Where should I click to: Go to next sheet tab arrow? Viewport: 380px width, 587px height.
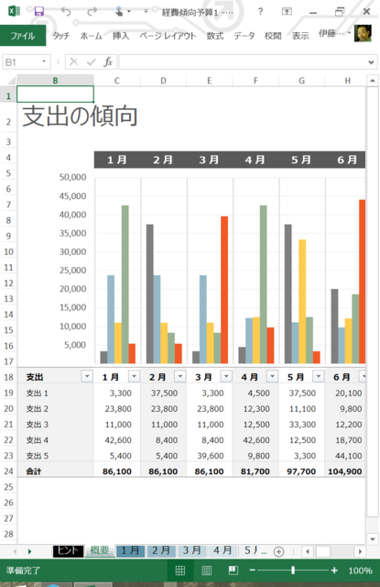click(29, 551)
